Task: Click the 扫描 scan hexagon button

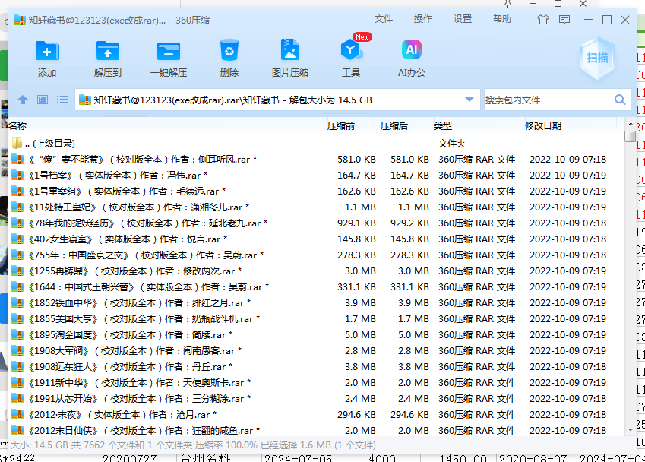Action: pos(597,58)
